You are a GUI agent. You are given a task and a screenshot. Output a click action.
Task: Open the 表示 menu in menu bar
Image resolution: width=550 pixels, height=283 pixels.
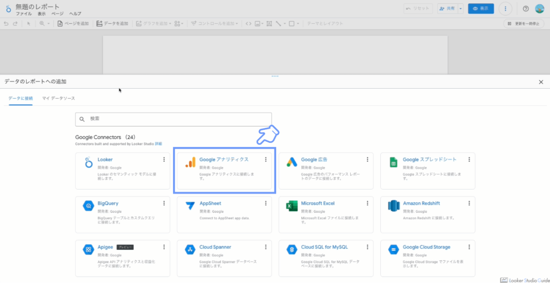coord(42,13)
